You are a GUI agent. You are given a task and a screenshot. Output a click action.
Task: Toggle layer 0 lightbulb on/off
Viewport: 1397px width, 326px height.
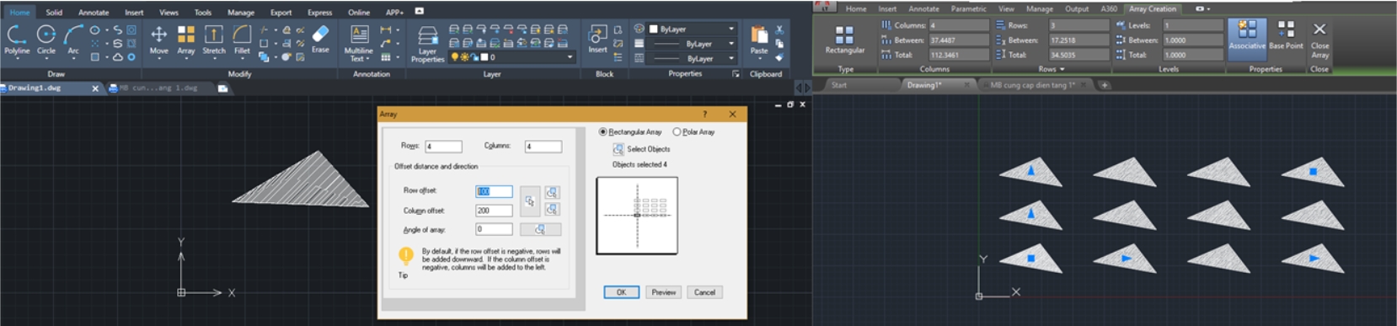455,57
